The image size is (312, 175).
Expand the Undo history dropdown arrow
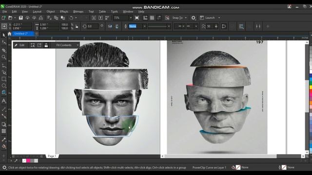coord(76,18)
